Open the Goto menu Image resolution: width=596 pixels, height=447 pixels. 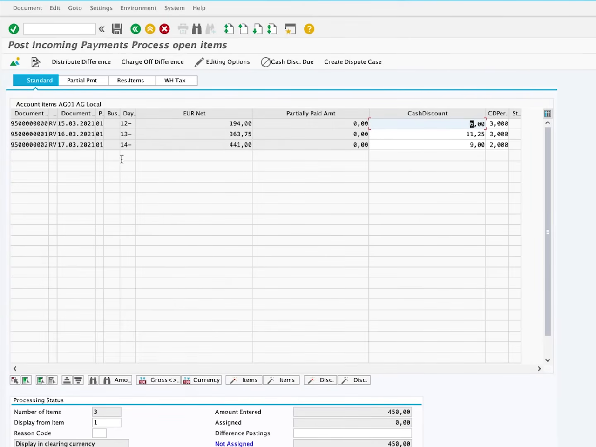[x=75, y=8]
